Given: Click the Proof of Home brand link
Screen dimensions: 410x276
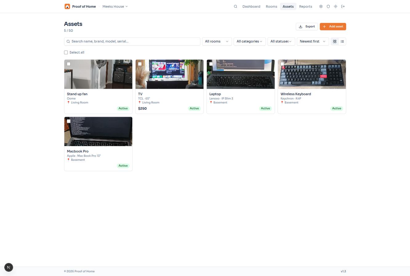Looking at the screenshot, I should pos(84,6).
